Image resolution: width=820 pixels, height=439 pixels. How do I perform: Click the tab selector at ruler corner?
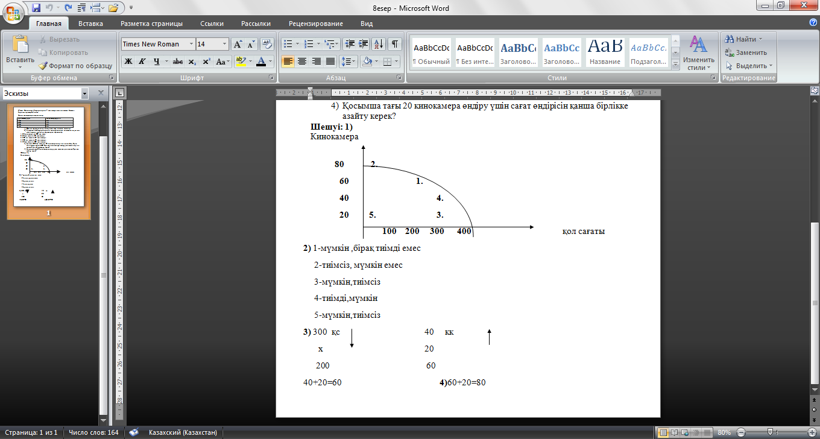[x=119, y=93]
